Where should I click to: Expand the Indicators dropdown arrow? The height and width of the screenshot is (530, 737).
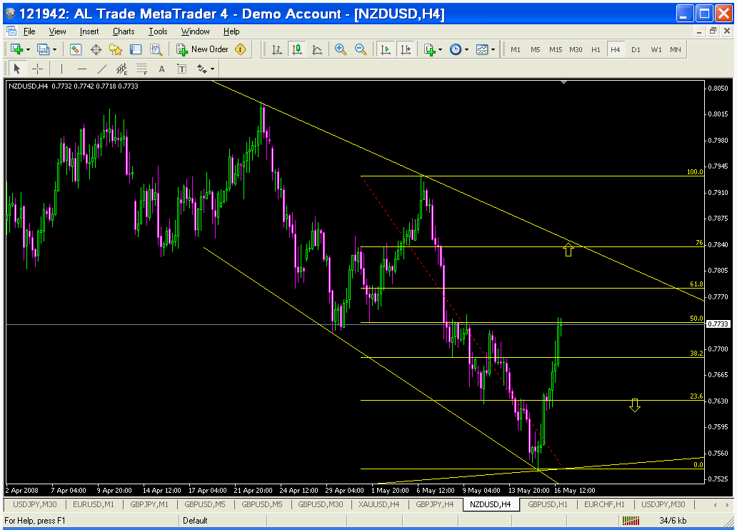441,49
